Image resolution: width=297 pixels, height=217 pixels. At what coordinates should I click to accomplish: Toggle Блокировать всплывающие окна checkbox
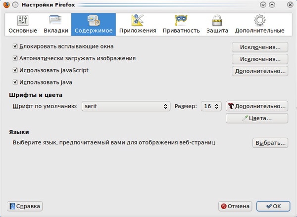coord(15,46)
